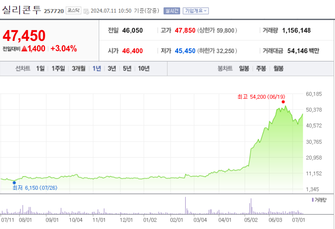The width and height of the screenshot is (335, 229).
Task: Toggle the 실시간 real-time button
Action: click(172, 11)
